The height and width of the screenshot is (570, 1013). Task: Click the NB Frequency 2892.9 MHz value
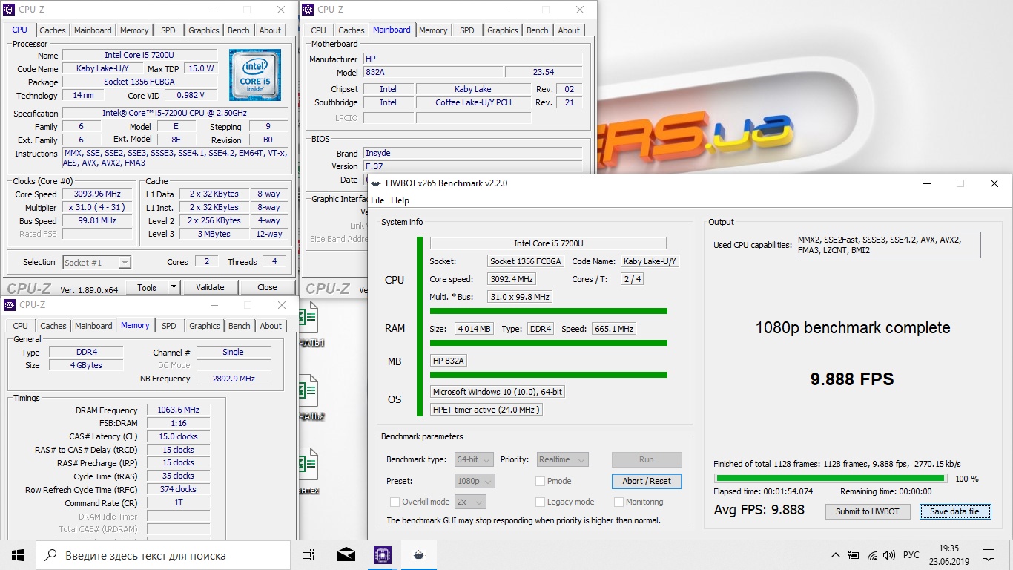click(234, 379)
